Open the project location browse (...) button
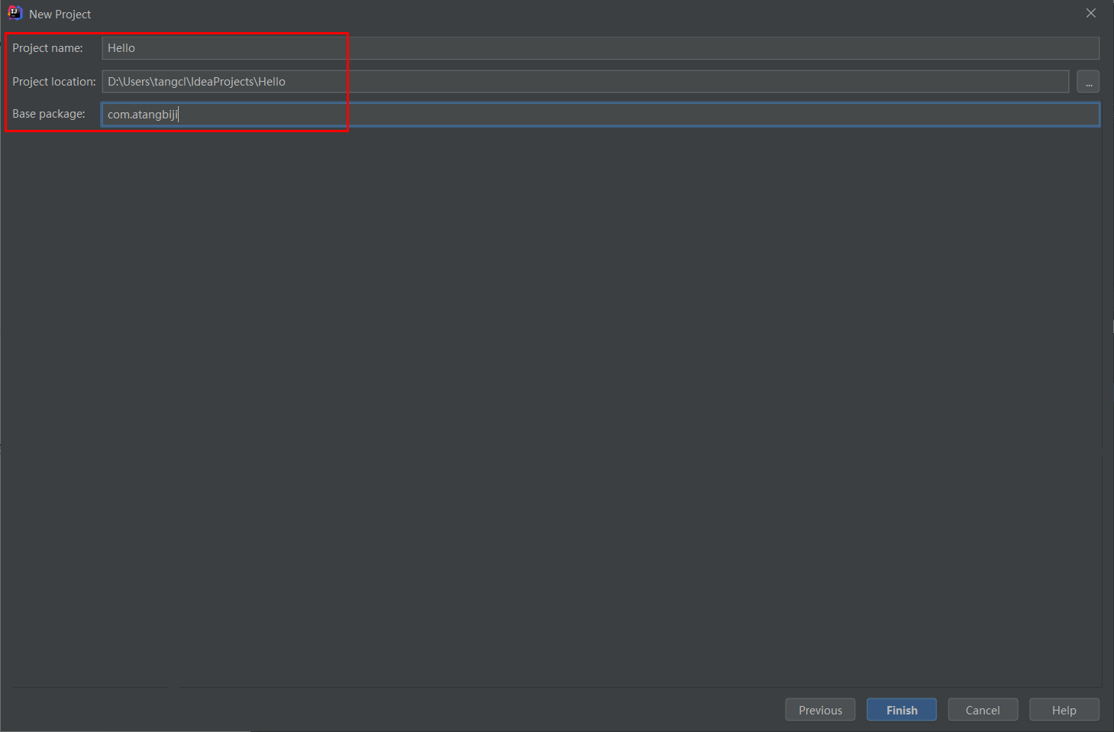 (1088, 82)
